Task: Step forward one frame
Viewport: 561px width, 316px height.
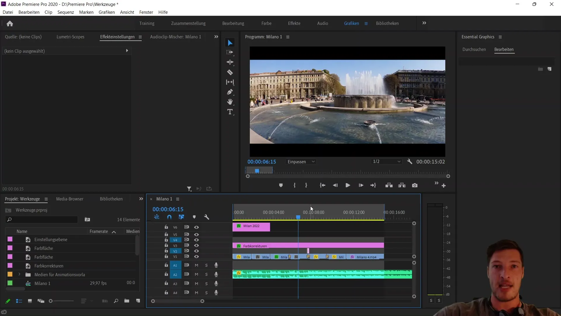Action: pos(361,186)
